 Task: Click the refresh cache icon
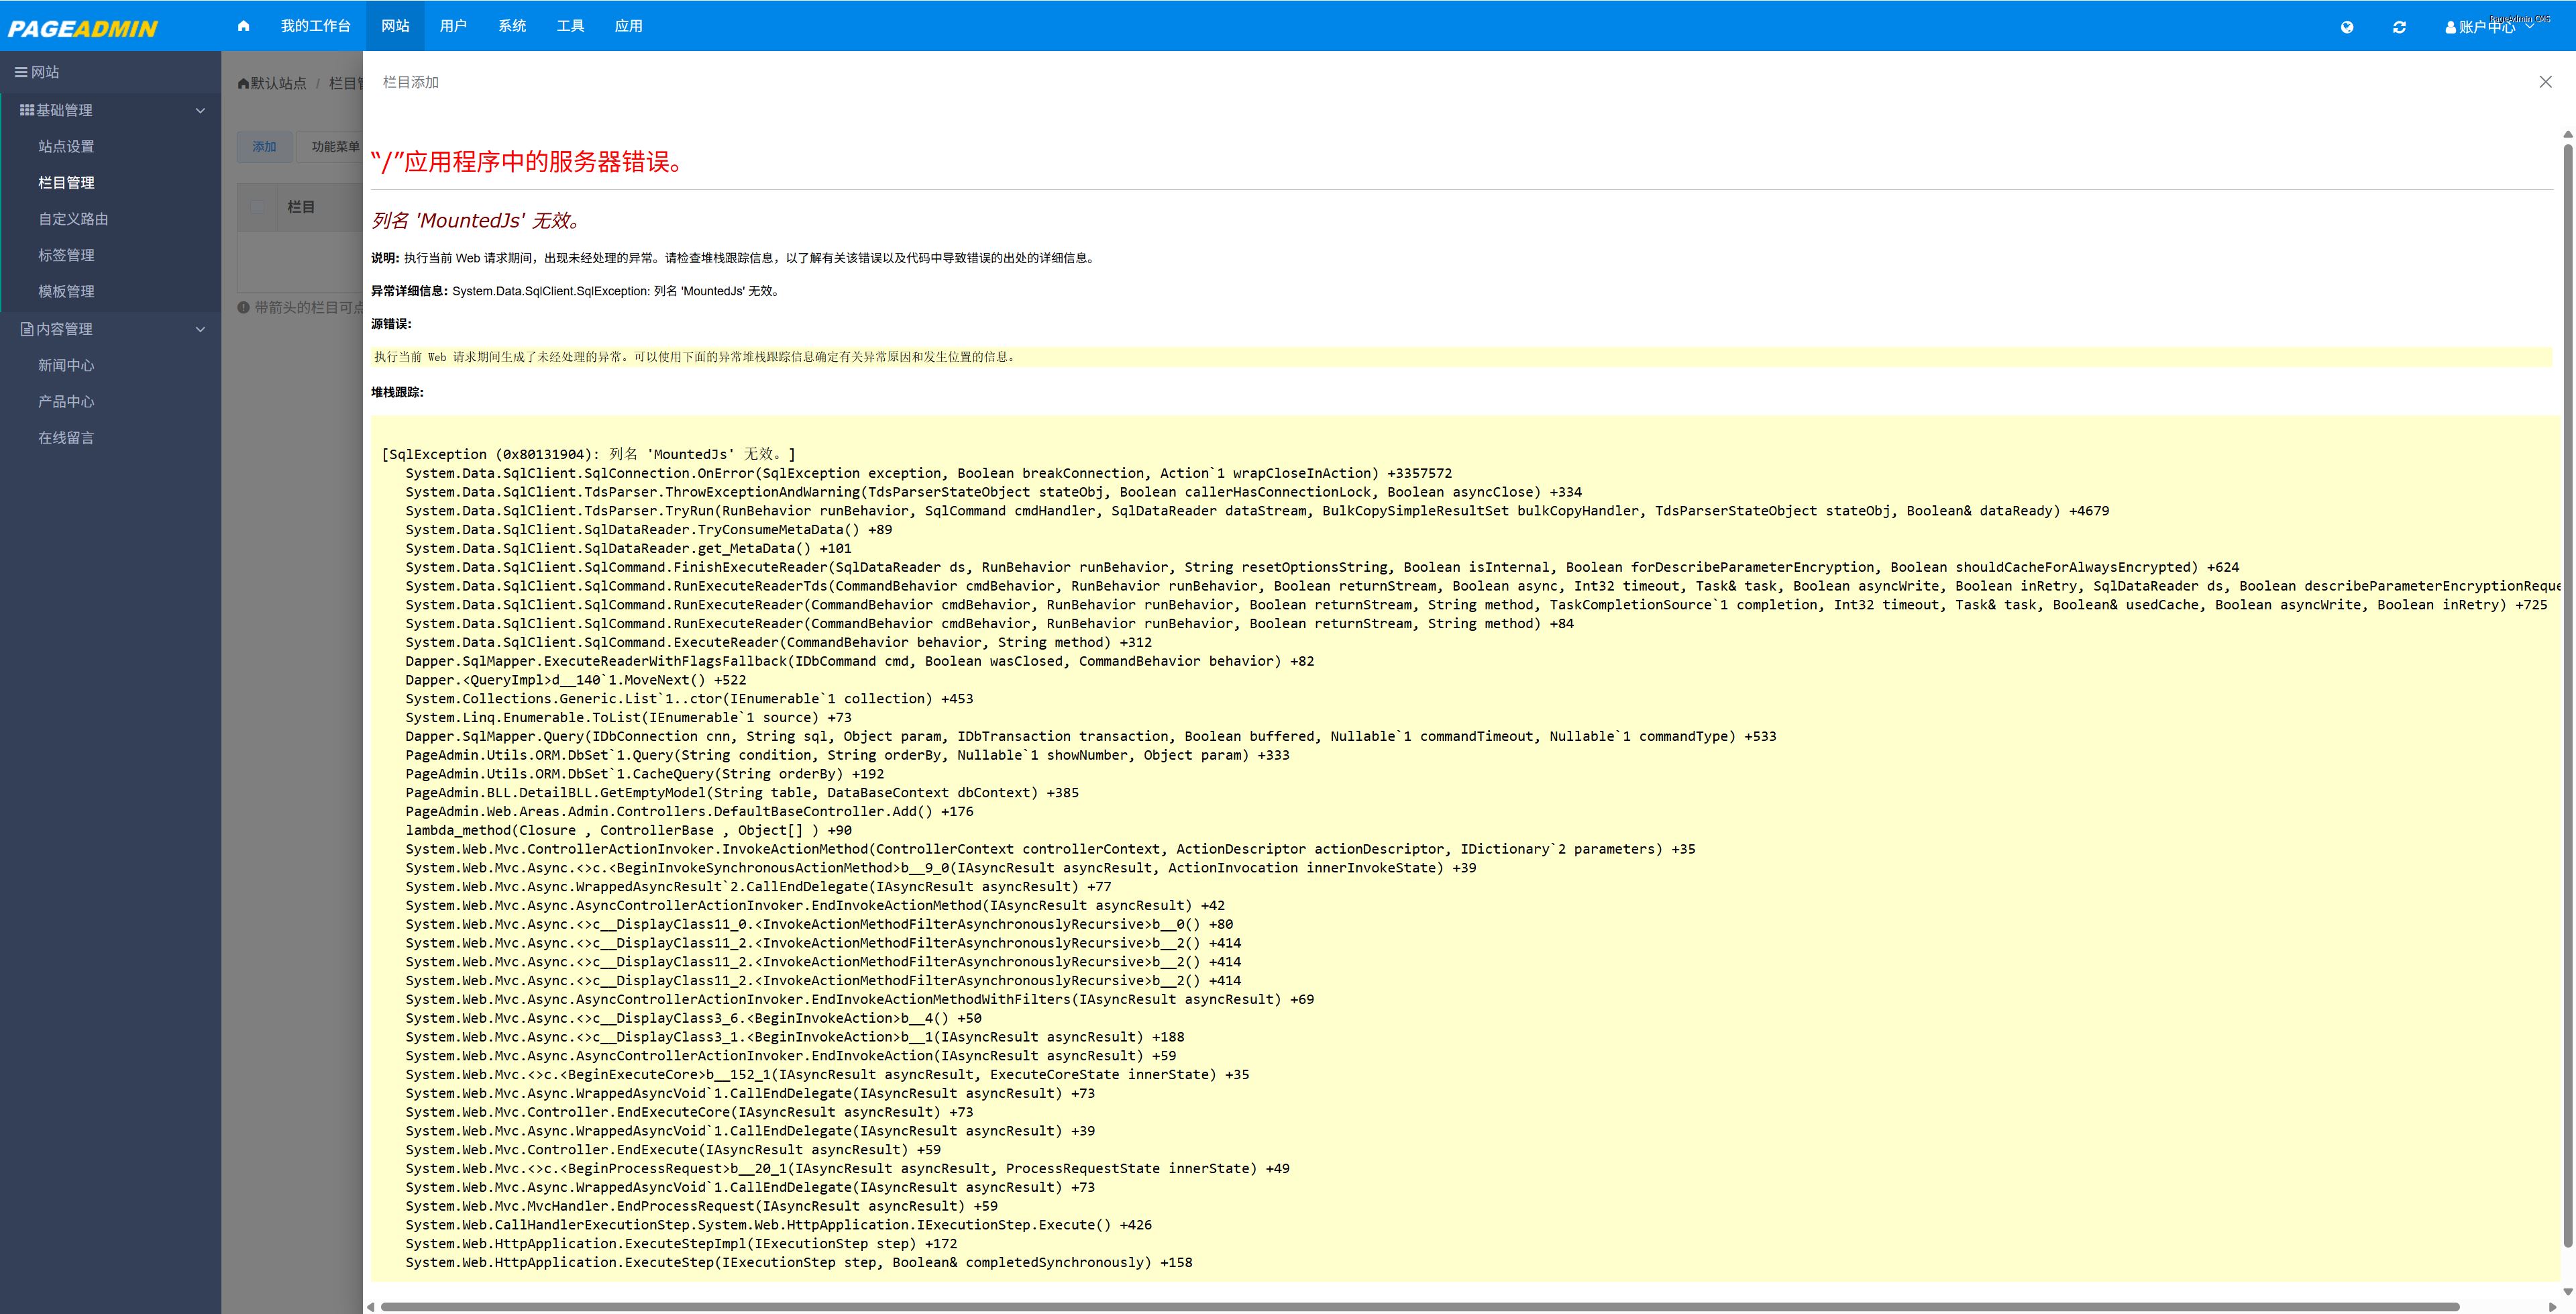2398,27
